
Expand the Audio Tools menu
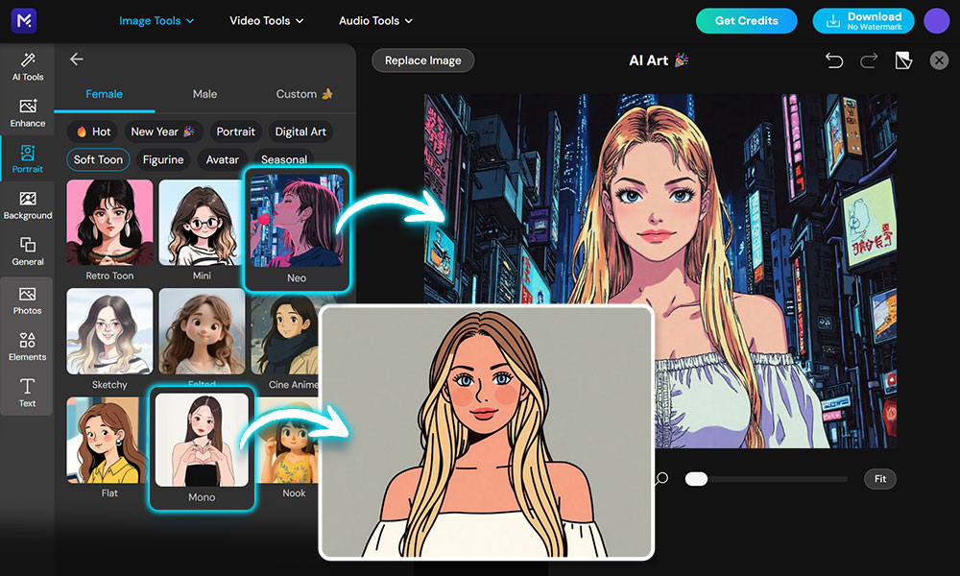click(x=374, y=20)
